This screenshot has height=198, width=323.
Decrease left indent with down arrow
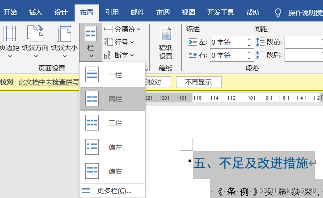click(x=249, y=45)
